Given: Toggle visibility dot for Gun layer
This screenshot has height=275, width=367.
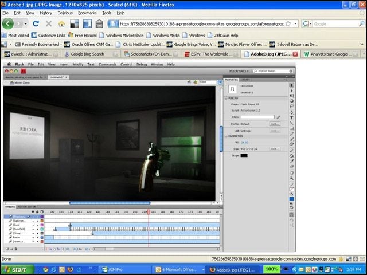Looking at the screenshot, I should [x=33, y=225].
